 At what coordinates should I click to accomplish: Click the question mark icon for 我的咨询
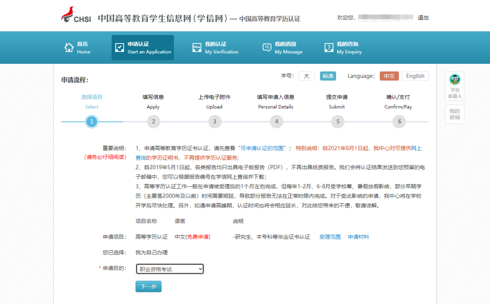328,47
